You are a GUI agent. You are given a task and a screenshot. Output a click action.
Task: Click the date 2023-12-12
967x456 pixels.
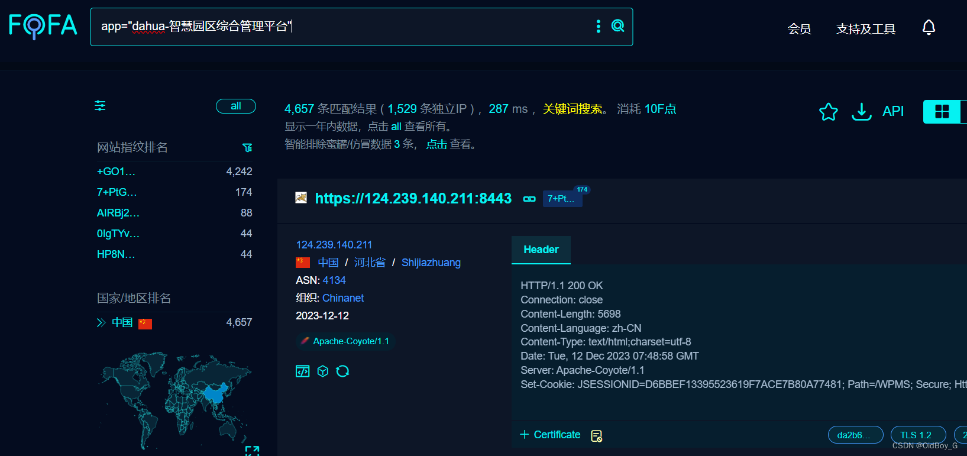click(322, 316)
